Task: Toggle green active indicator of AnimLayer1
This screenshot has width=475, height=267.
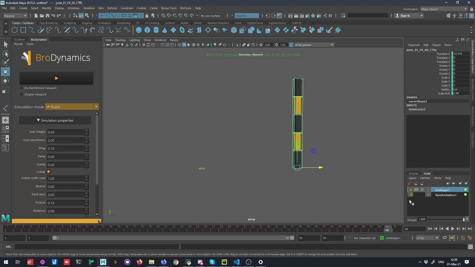Action: tap(465, 190)
